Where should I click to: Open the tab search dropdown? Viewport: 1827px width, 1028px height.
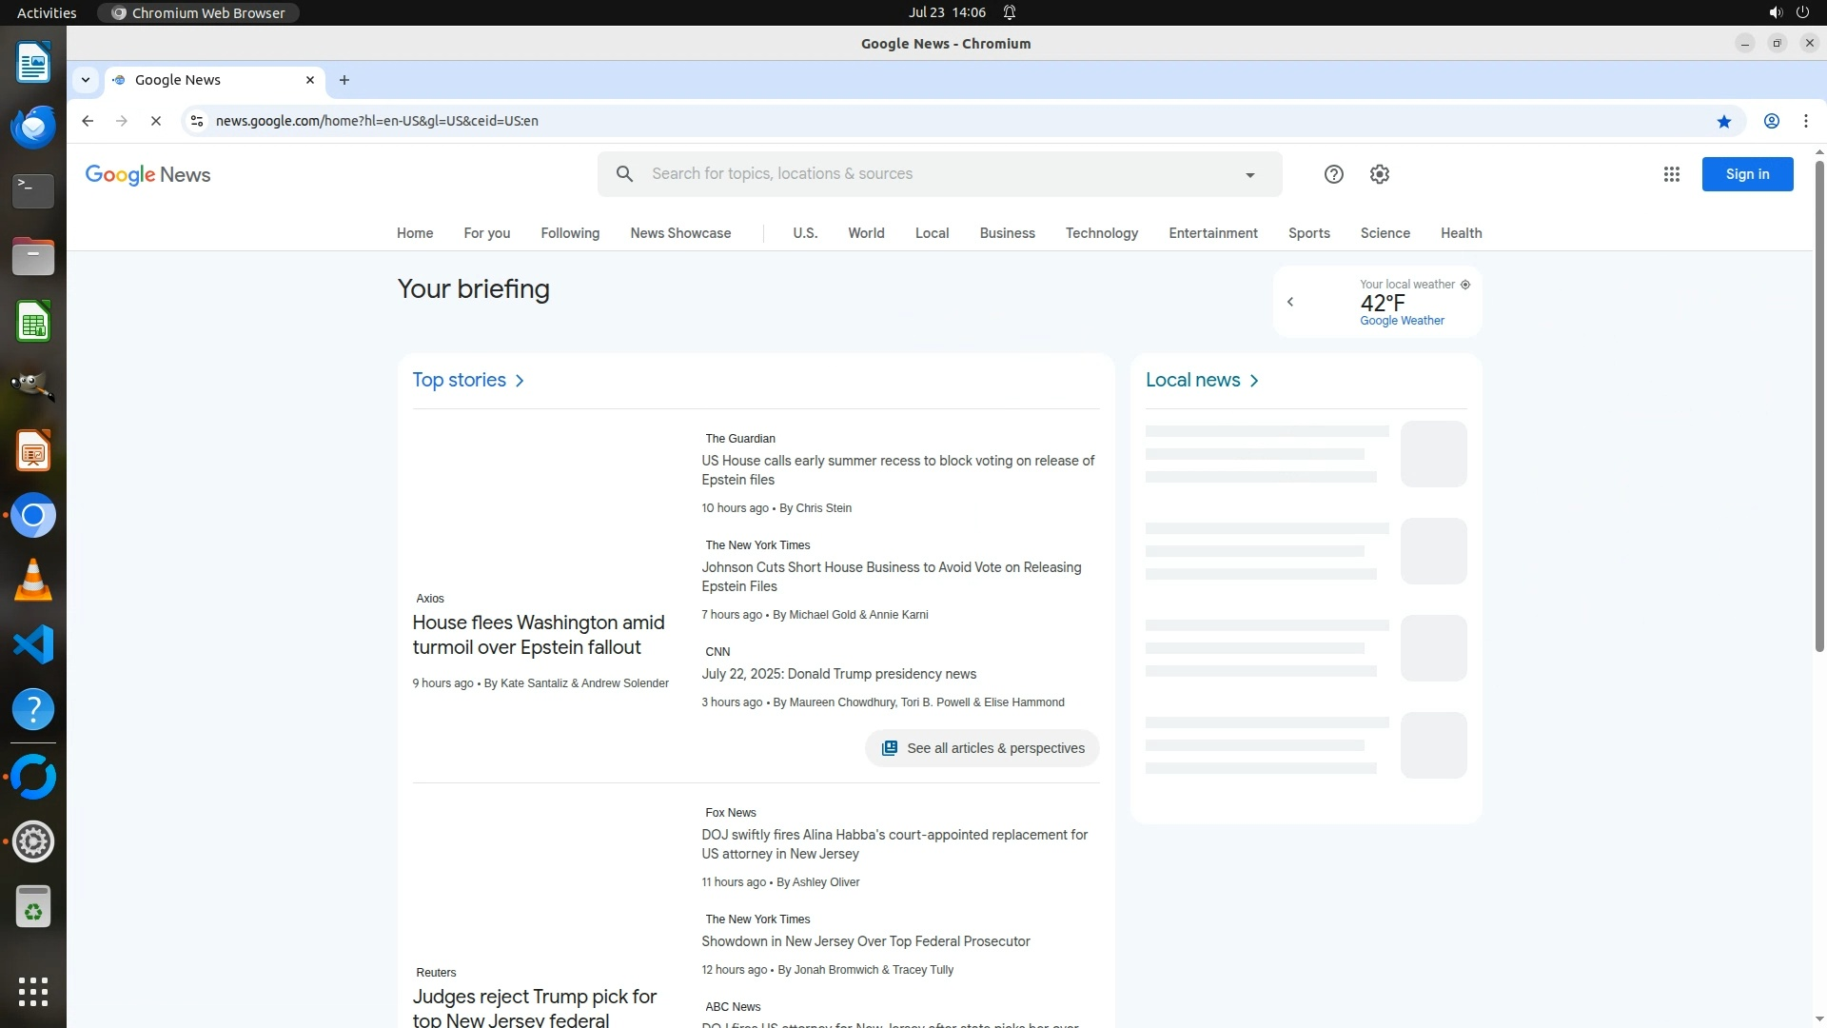[x=86, y=80]
